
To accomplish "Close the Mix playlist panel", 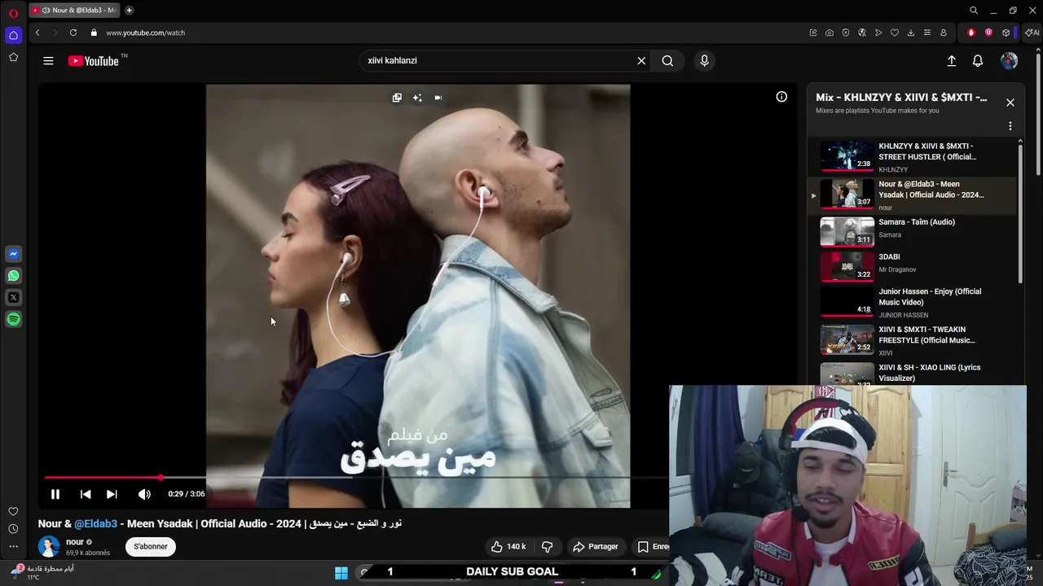I will click(1010, 103).
